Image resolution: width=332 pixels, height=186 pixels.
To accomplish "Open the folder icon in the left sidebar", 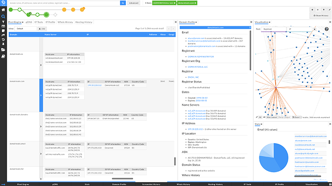I will coord(3,50).
